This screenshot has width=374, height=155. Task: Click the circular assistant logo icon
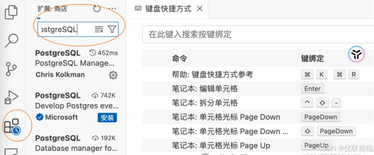[x=356, y=54]
